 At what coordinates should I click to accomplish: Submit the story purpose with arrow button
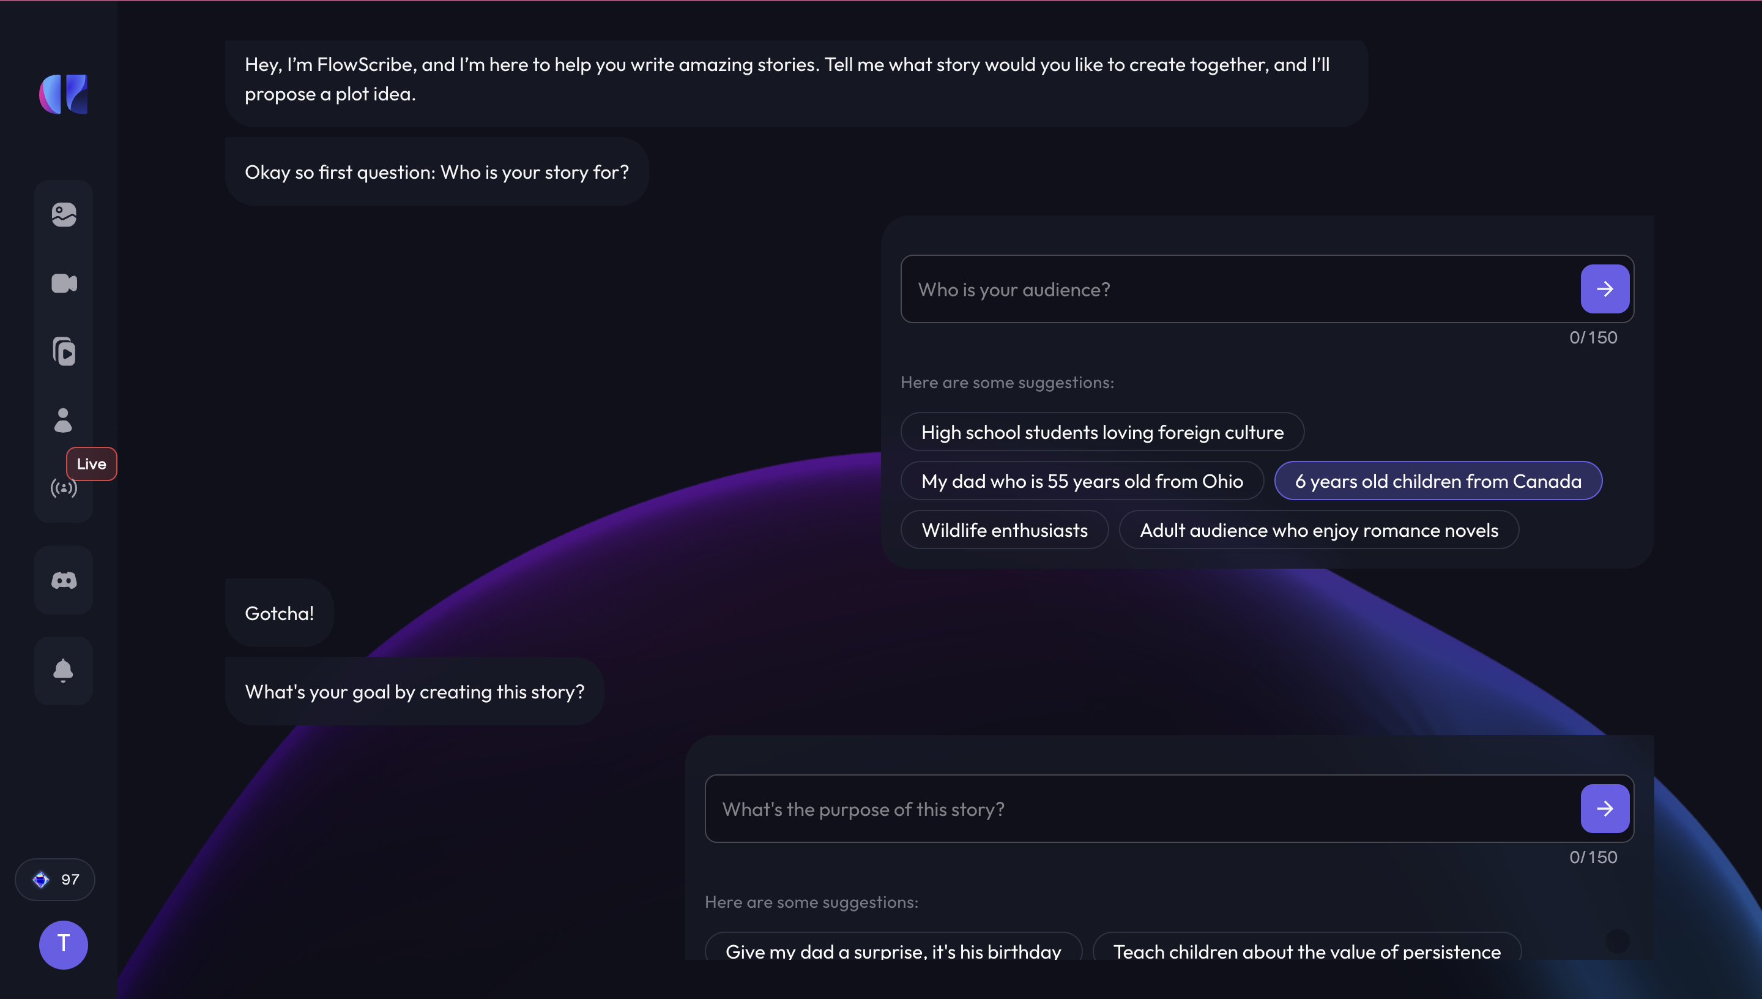[1604, 808]
